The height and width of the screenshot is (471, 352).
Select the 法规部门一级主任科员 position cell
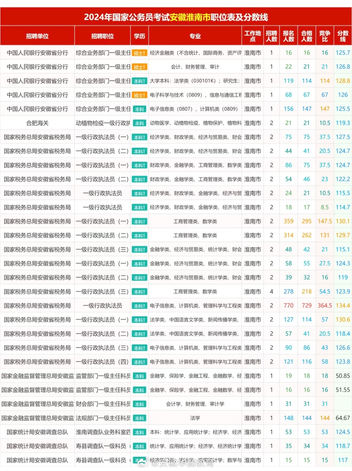[x=103, y=418]
